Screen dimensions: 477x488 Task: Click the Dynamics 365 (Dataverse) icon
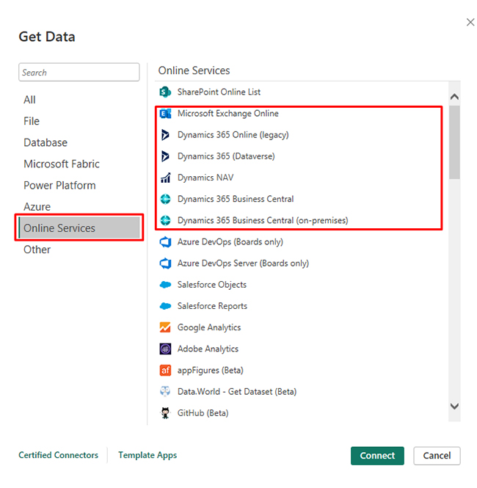click(165, 156)
